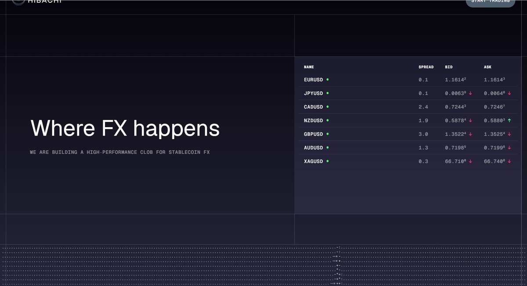The height and width of the screenshot is (286, 527).
Task: Click the NAME column header
Action: click(309, 67)
